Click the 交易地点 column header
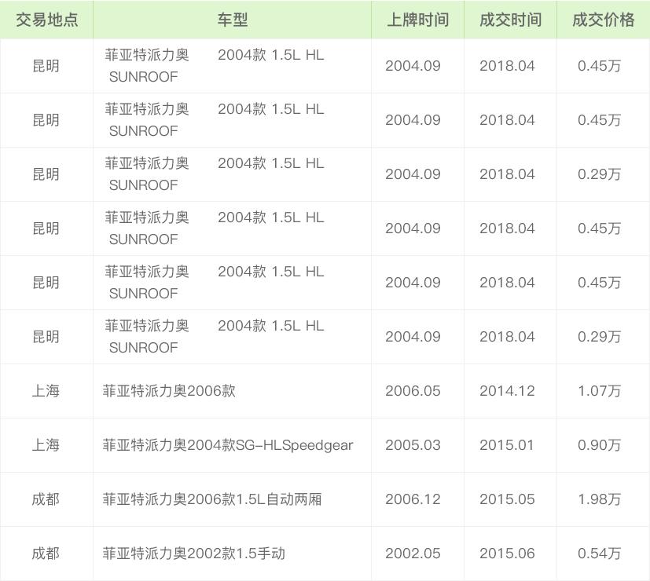 pos(47,20)
